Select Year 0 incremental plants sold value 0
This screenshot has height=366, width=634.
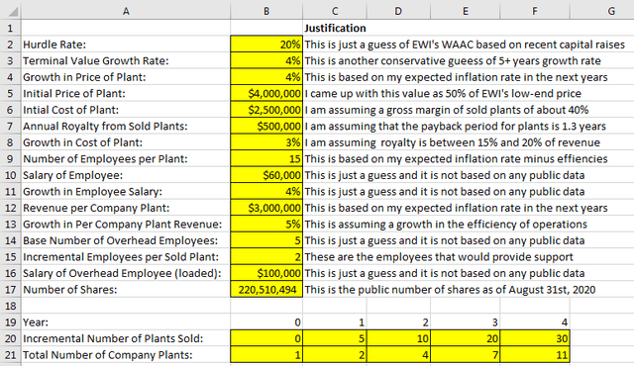point(266,338)
